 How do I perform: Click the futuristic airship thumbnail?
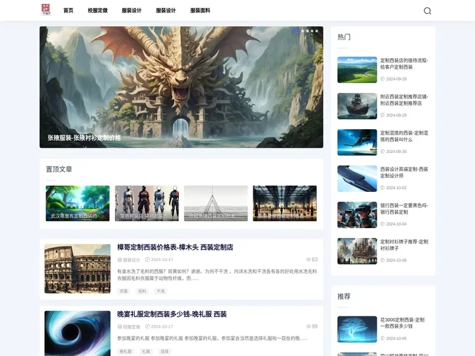(357, 179)
